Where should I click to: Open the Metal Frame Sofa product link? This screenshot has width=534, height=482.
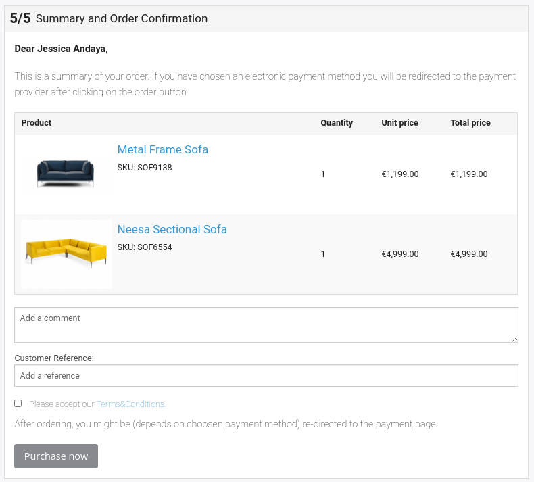pyautogui.click(x=162, y=149)
